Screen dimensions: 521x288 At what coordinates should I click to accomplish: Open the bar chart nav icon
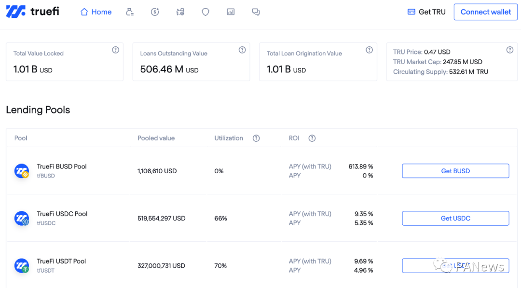(231, 12)
